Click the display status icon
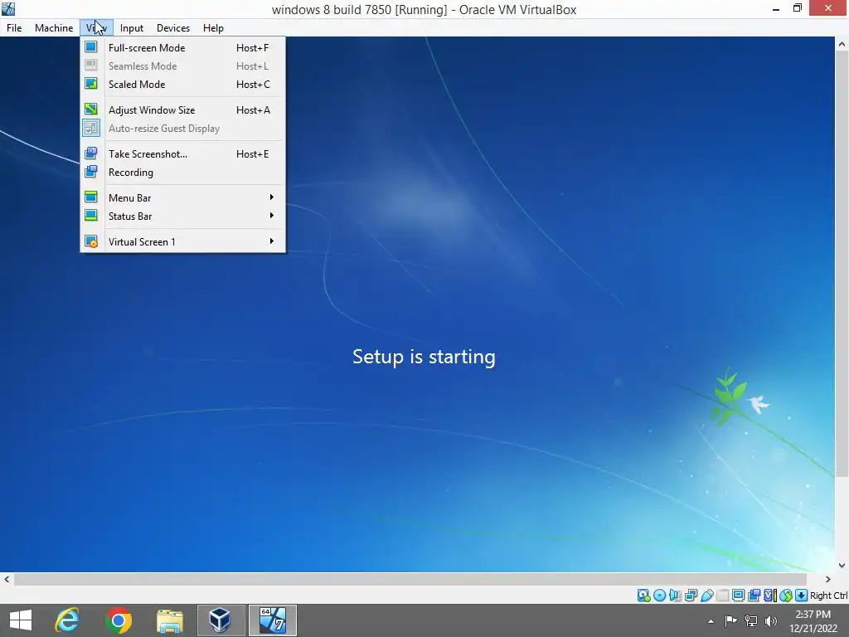The width and height of the screenshot is (849, 637). 738,596
